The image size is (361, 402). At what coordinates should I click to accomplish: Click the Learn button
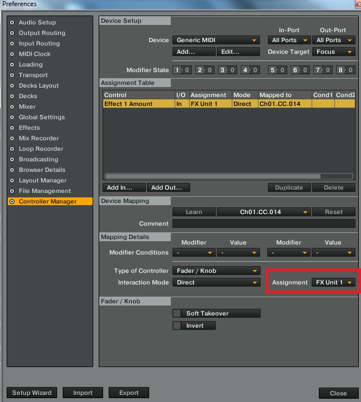coord(194,212)
